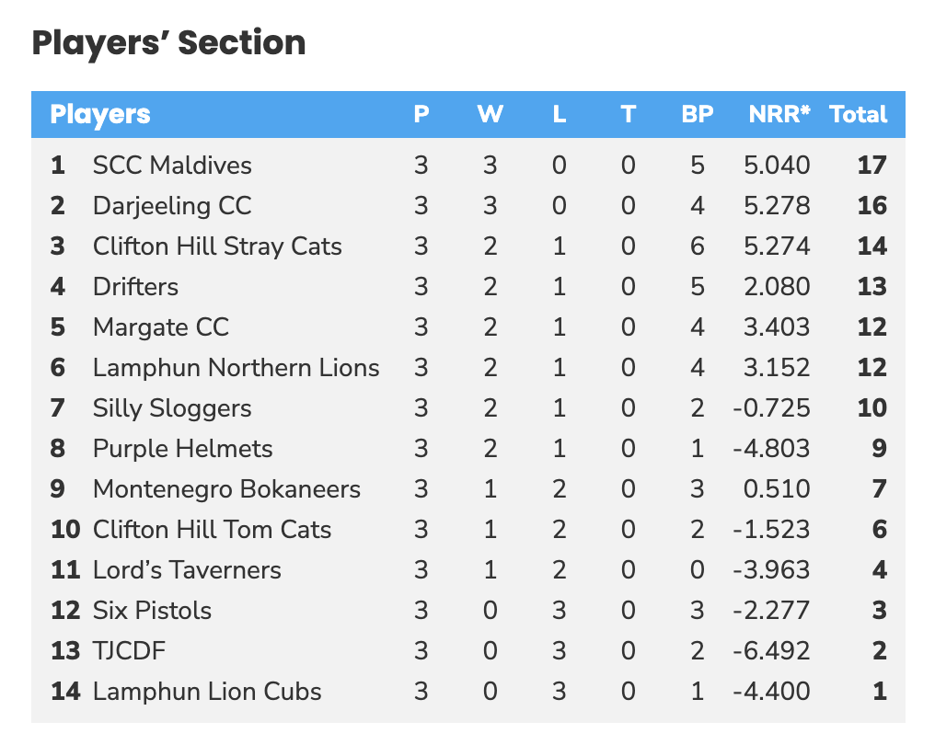The height and width of the screenshot is (745, 935).
Task: Click the W wins column header
Action: 490,115
